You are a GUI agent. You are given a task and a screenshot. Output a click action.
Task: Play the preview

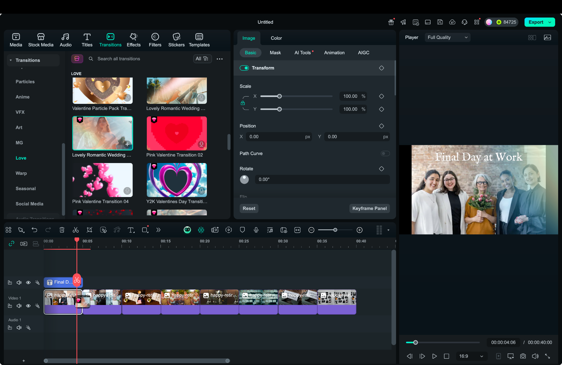point(434,356)
